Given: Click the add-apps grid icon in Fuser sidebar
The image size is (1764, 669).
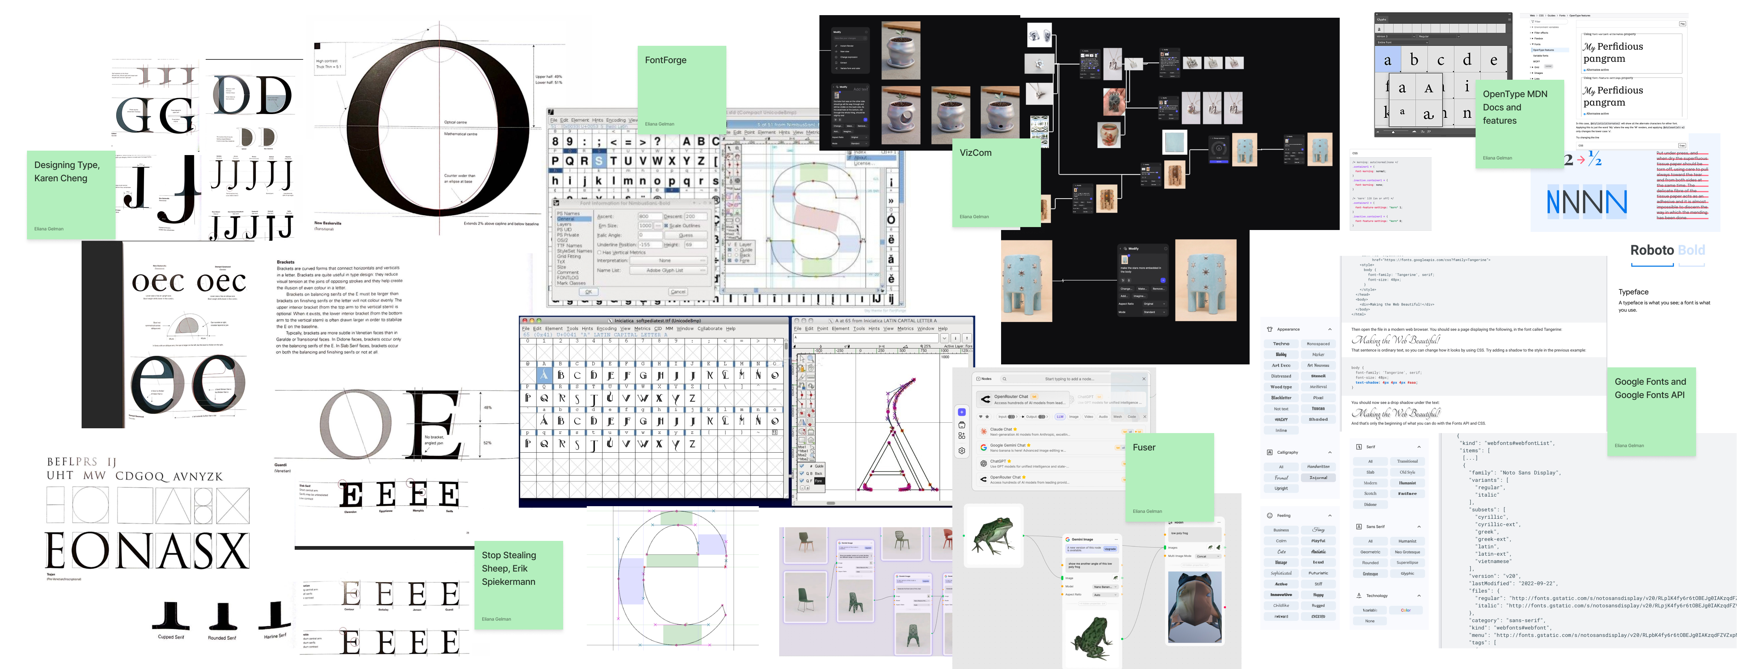Looking at the screenshot, I should click(x=962, y=436).
